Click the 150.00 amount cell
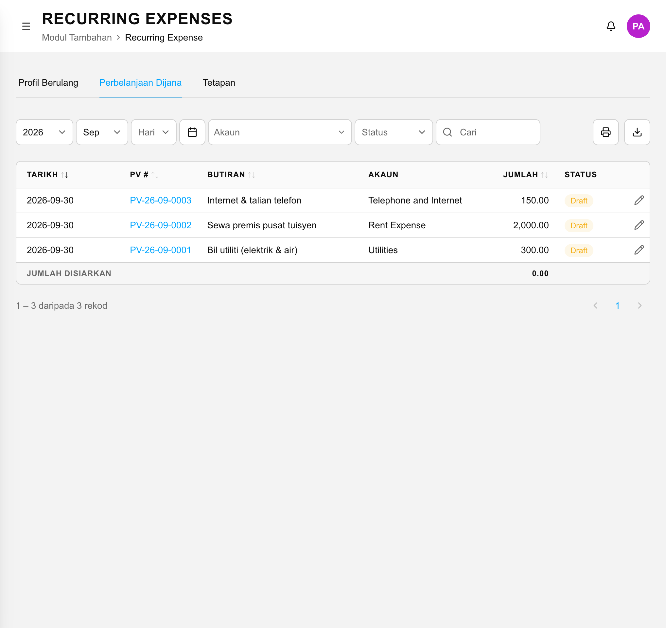Image resolution: width=666 pixels, height=628 pixels. [x=535, y=200]
